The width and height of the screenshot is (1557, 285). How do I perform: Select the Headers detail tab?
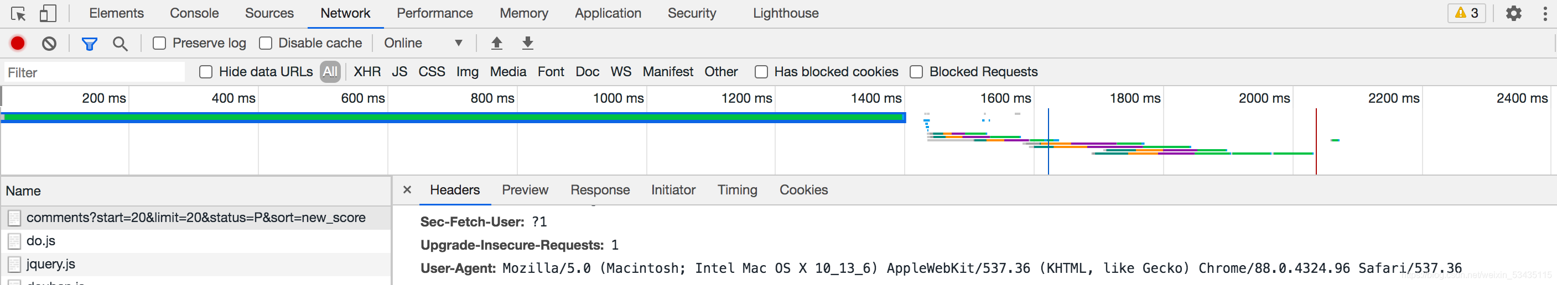pyautogui.click(x=454, y=189)
